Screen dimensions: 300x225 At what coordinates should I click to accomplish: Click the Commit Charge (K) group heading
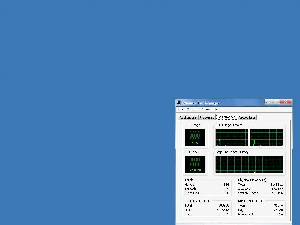tap(198, 201)
